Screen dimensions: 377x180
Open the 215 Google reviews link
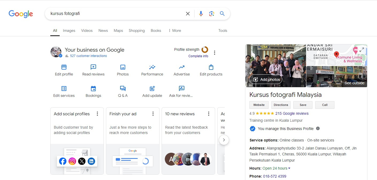coord(292,113)
